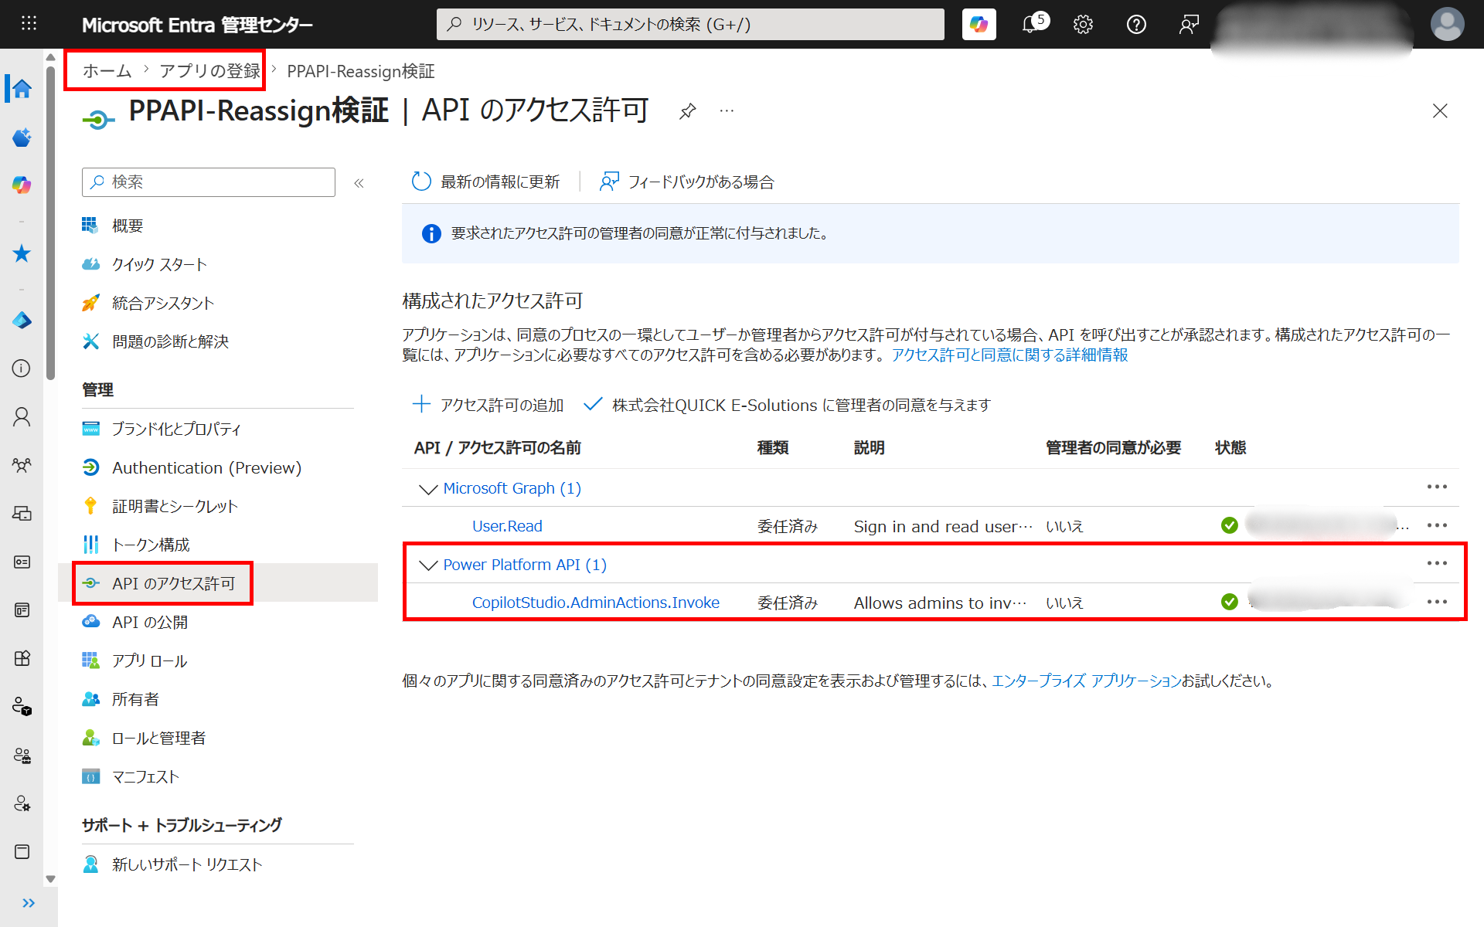Open the Groups icon in left rail
This screenshot has width=1484, height=927.
pos(22,465)
